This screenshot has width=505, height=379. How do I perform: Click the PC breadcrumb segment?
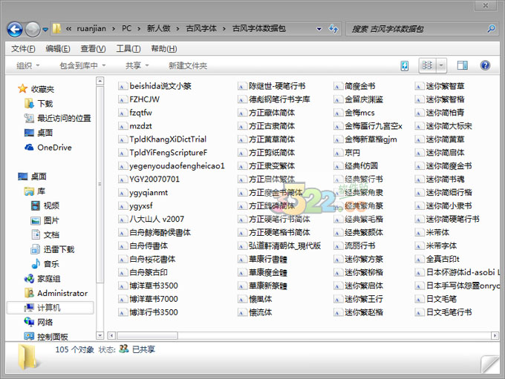126,29
